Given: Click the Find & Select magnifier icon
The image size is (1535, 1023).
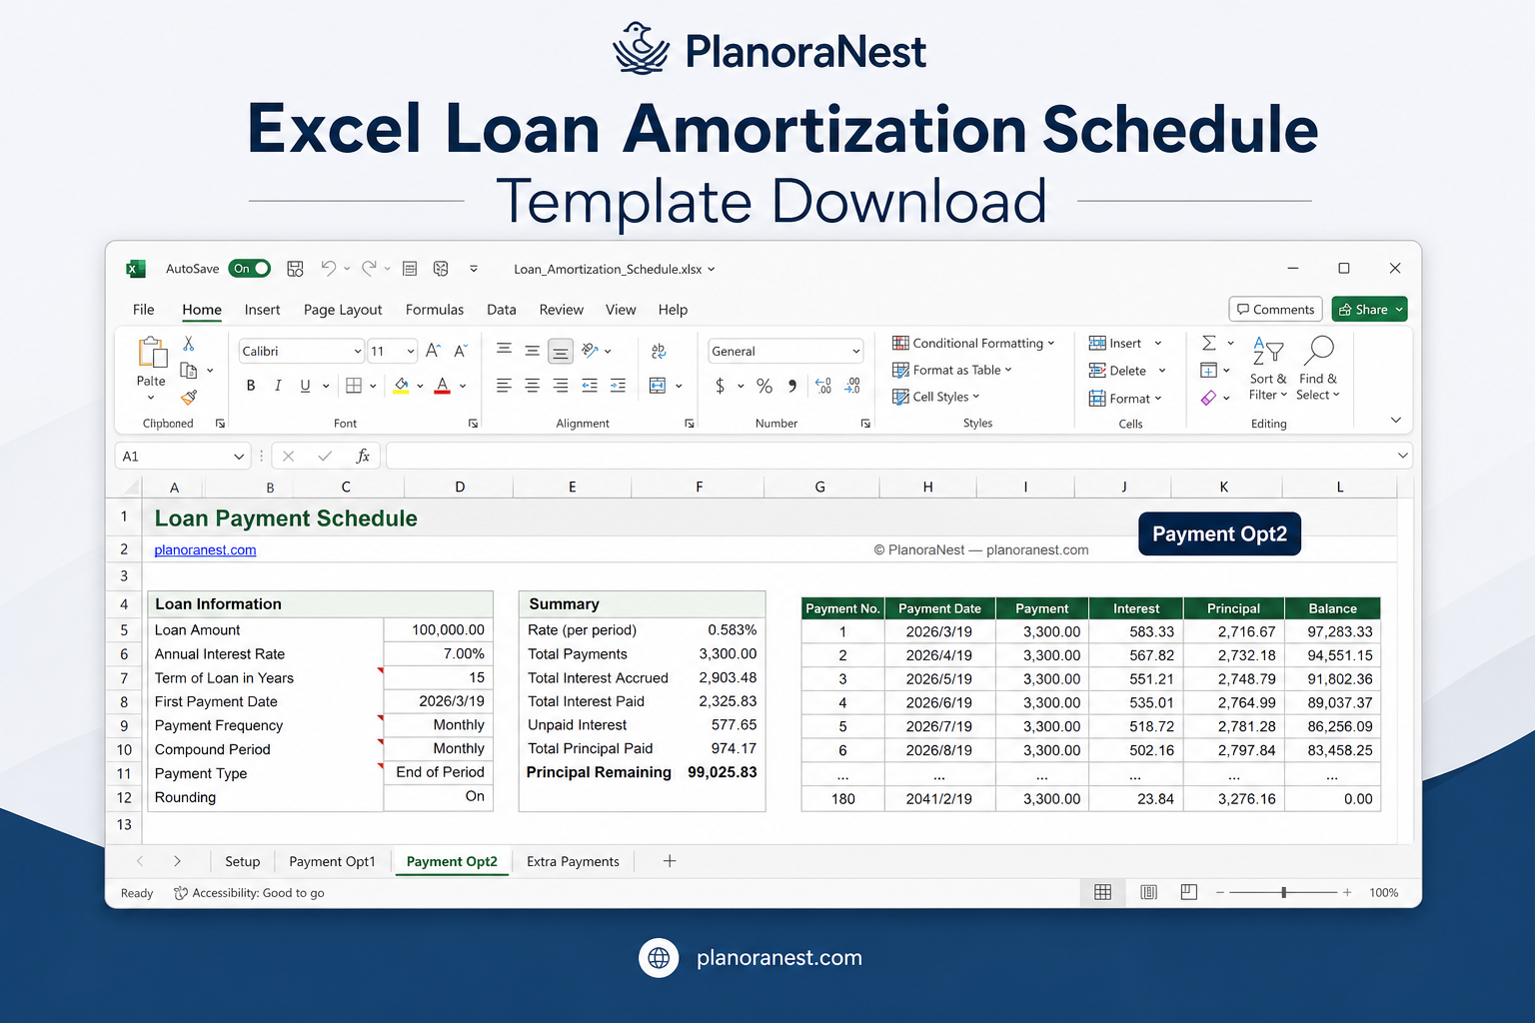Looking at the screenshot, I should (x=1319, y=351).
